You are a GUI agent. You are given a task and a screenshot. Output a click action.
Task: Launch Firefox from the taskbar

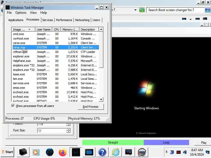(63, 152)
